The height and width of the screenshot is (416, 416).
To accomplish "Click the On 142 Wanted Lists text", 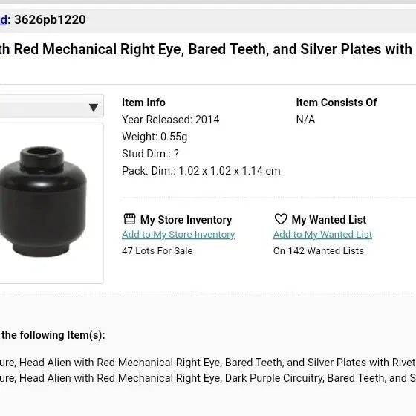I will click(x=319, y=251).
